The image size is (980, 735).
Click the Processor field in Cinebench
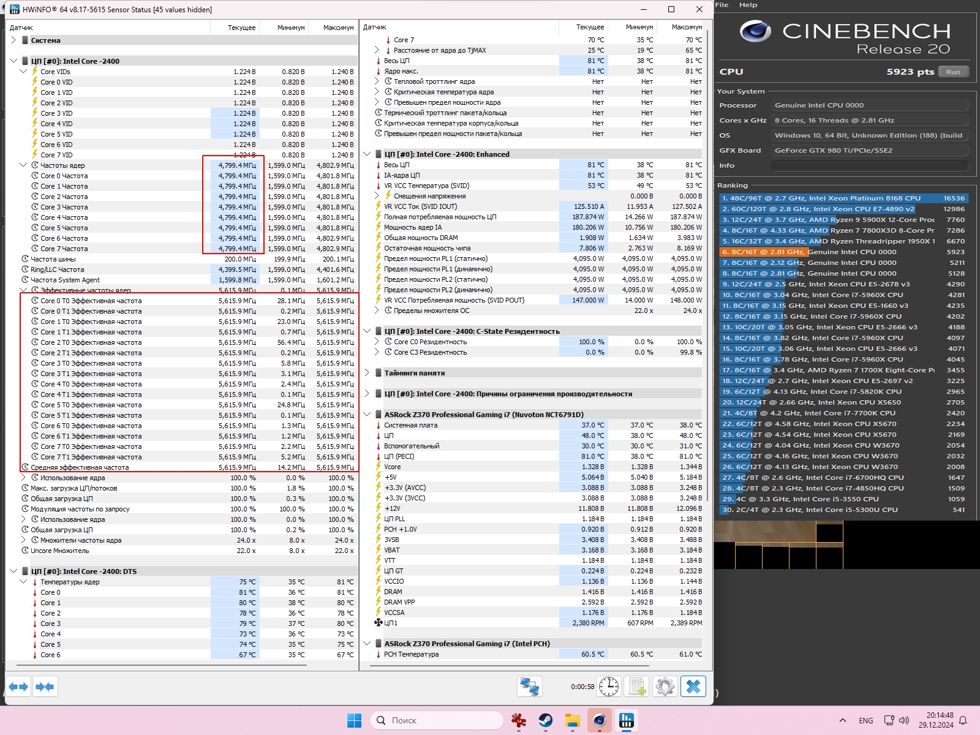(869, 105)
